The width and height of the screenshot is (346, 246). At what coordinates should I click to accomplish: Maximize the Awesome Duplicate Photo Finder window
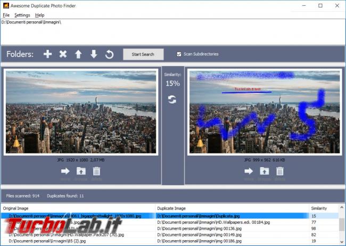coord(320,5)
